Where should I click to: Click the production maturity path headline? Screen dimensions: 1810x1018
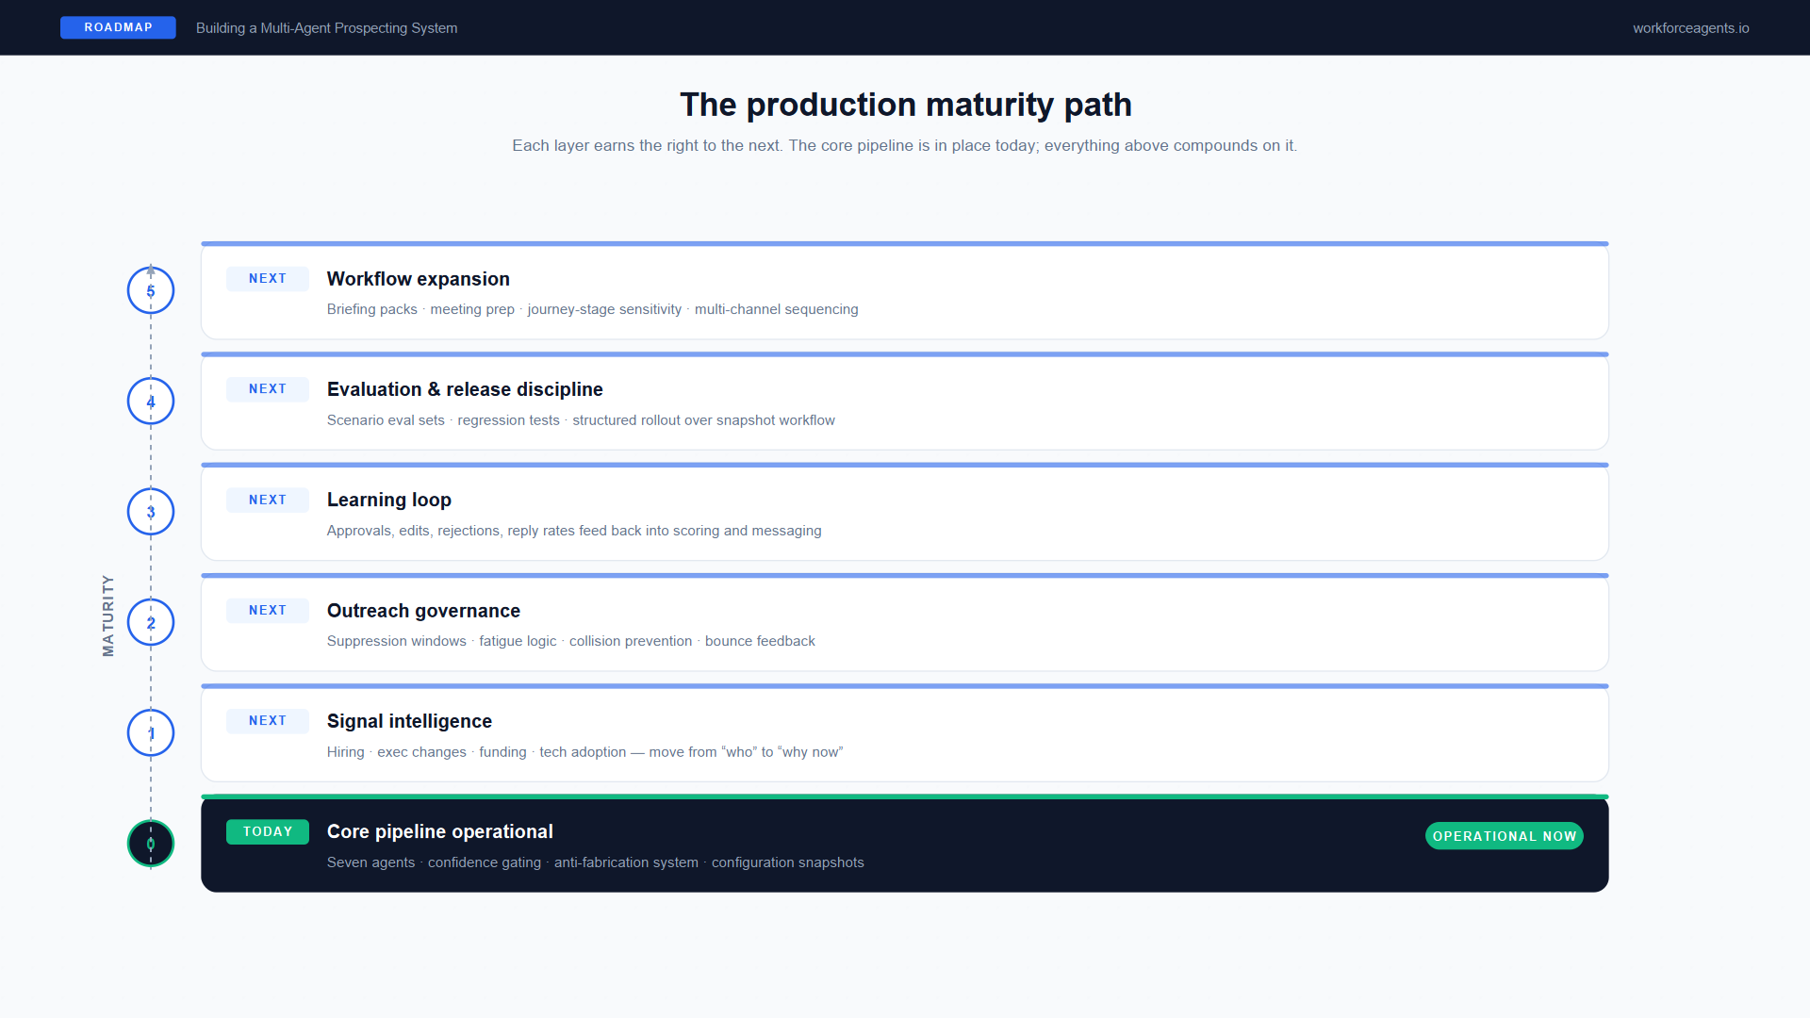pos(905,105)
